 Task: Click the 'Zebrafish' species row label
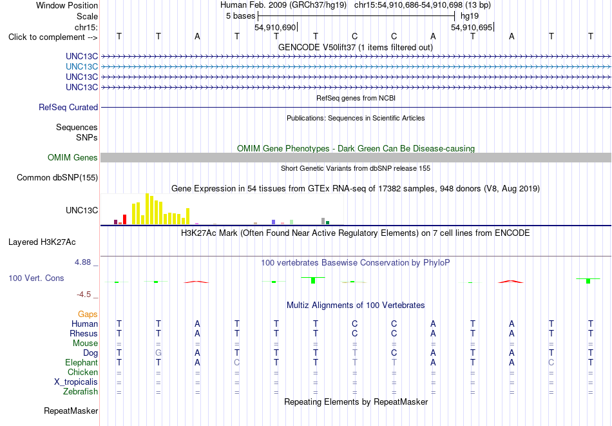point(81,392)
